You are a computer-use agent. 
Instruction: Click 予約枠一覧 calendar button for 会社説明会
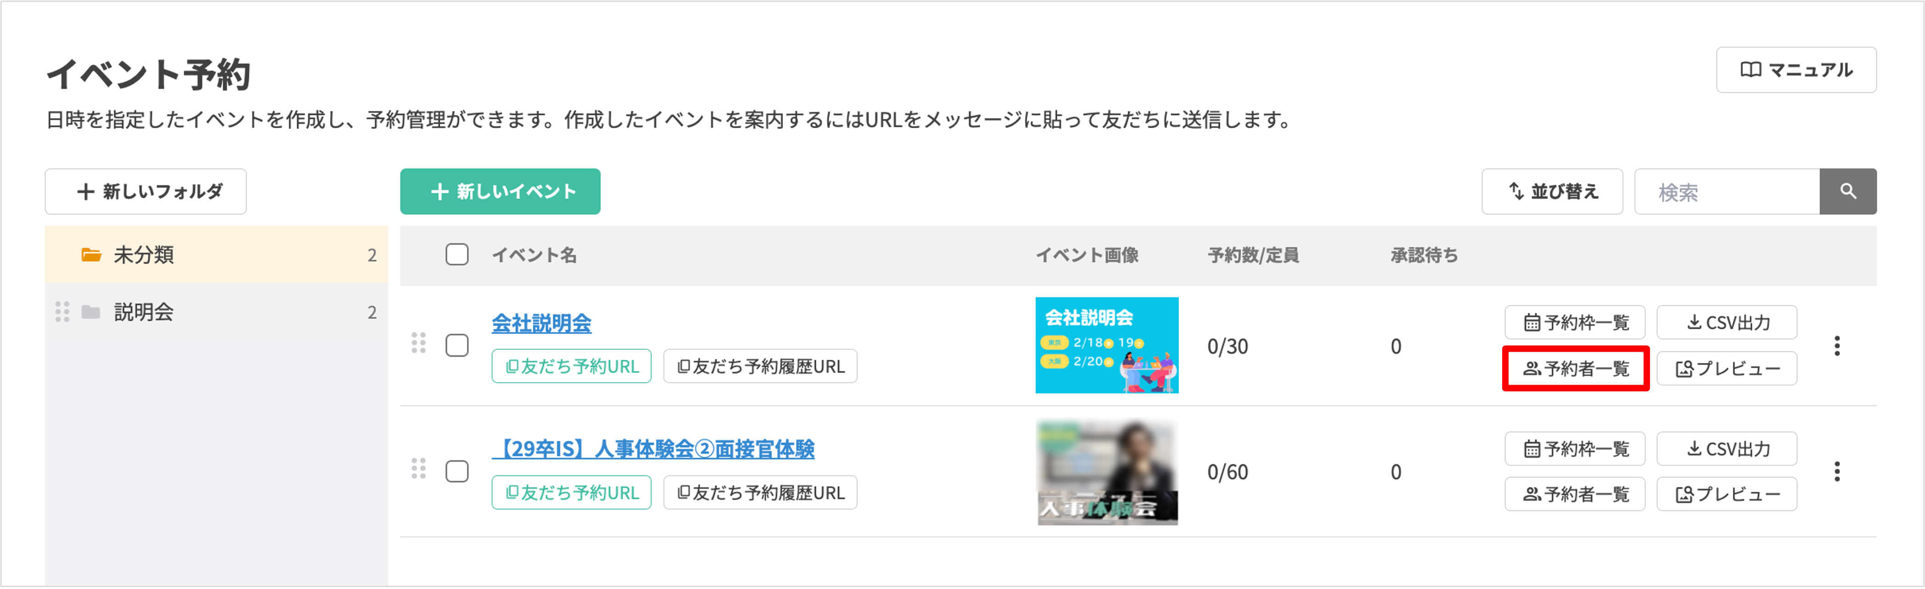(x=1575, y=322)
